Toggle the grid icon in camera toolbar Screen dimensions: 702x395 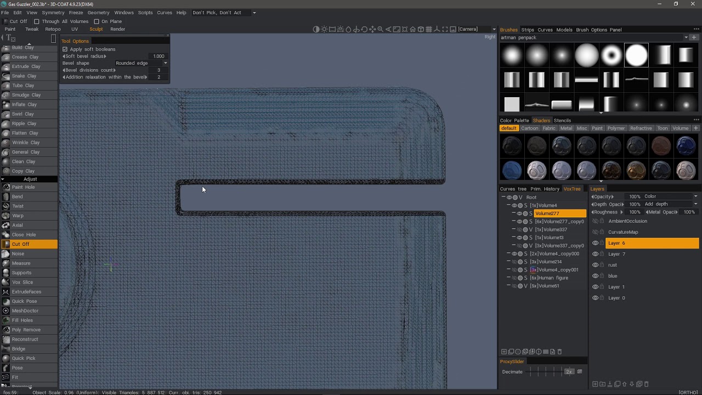pos(429,29)
